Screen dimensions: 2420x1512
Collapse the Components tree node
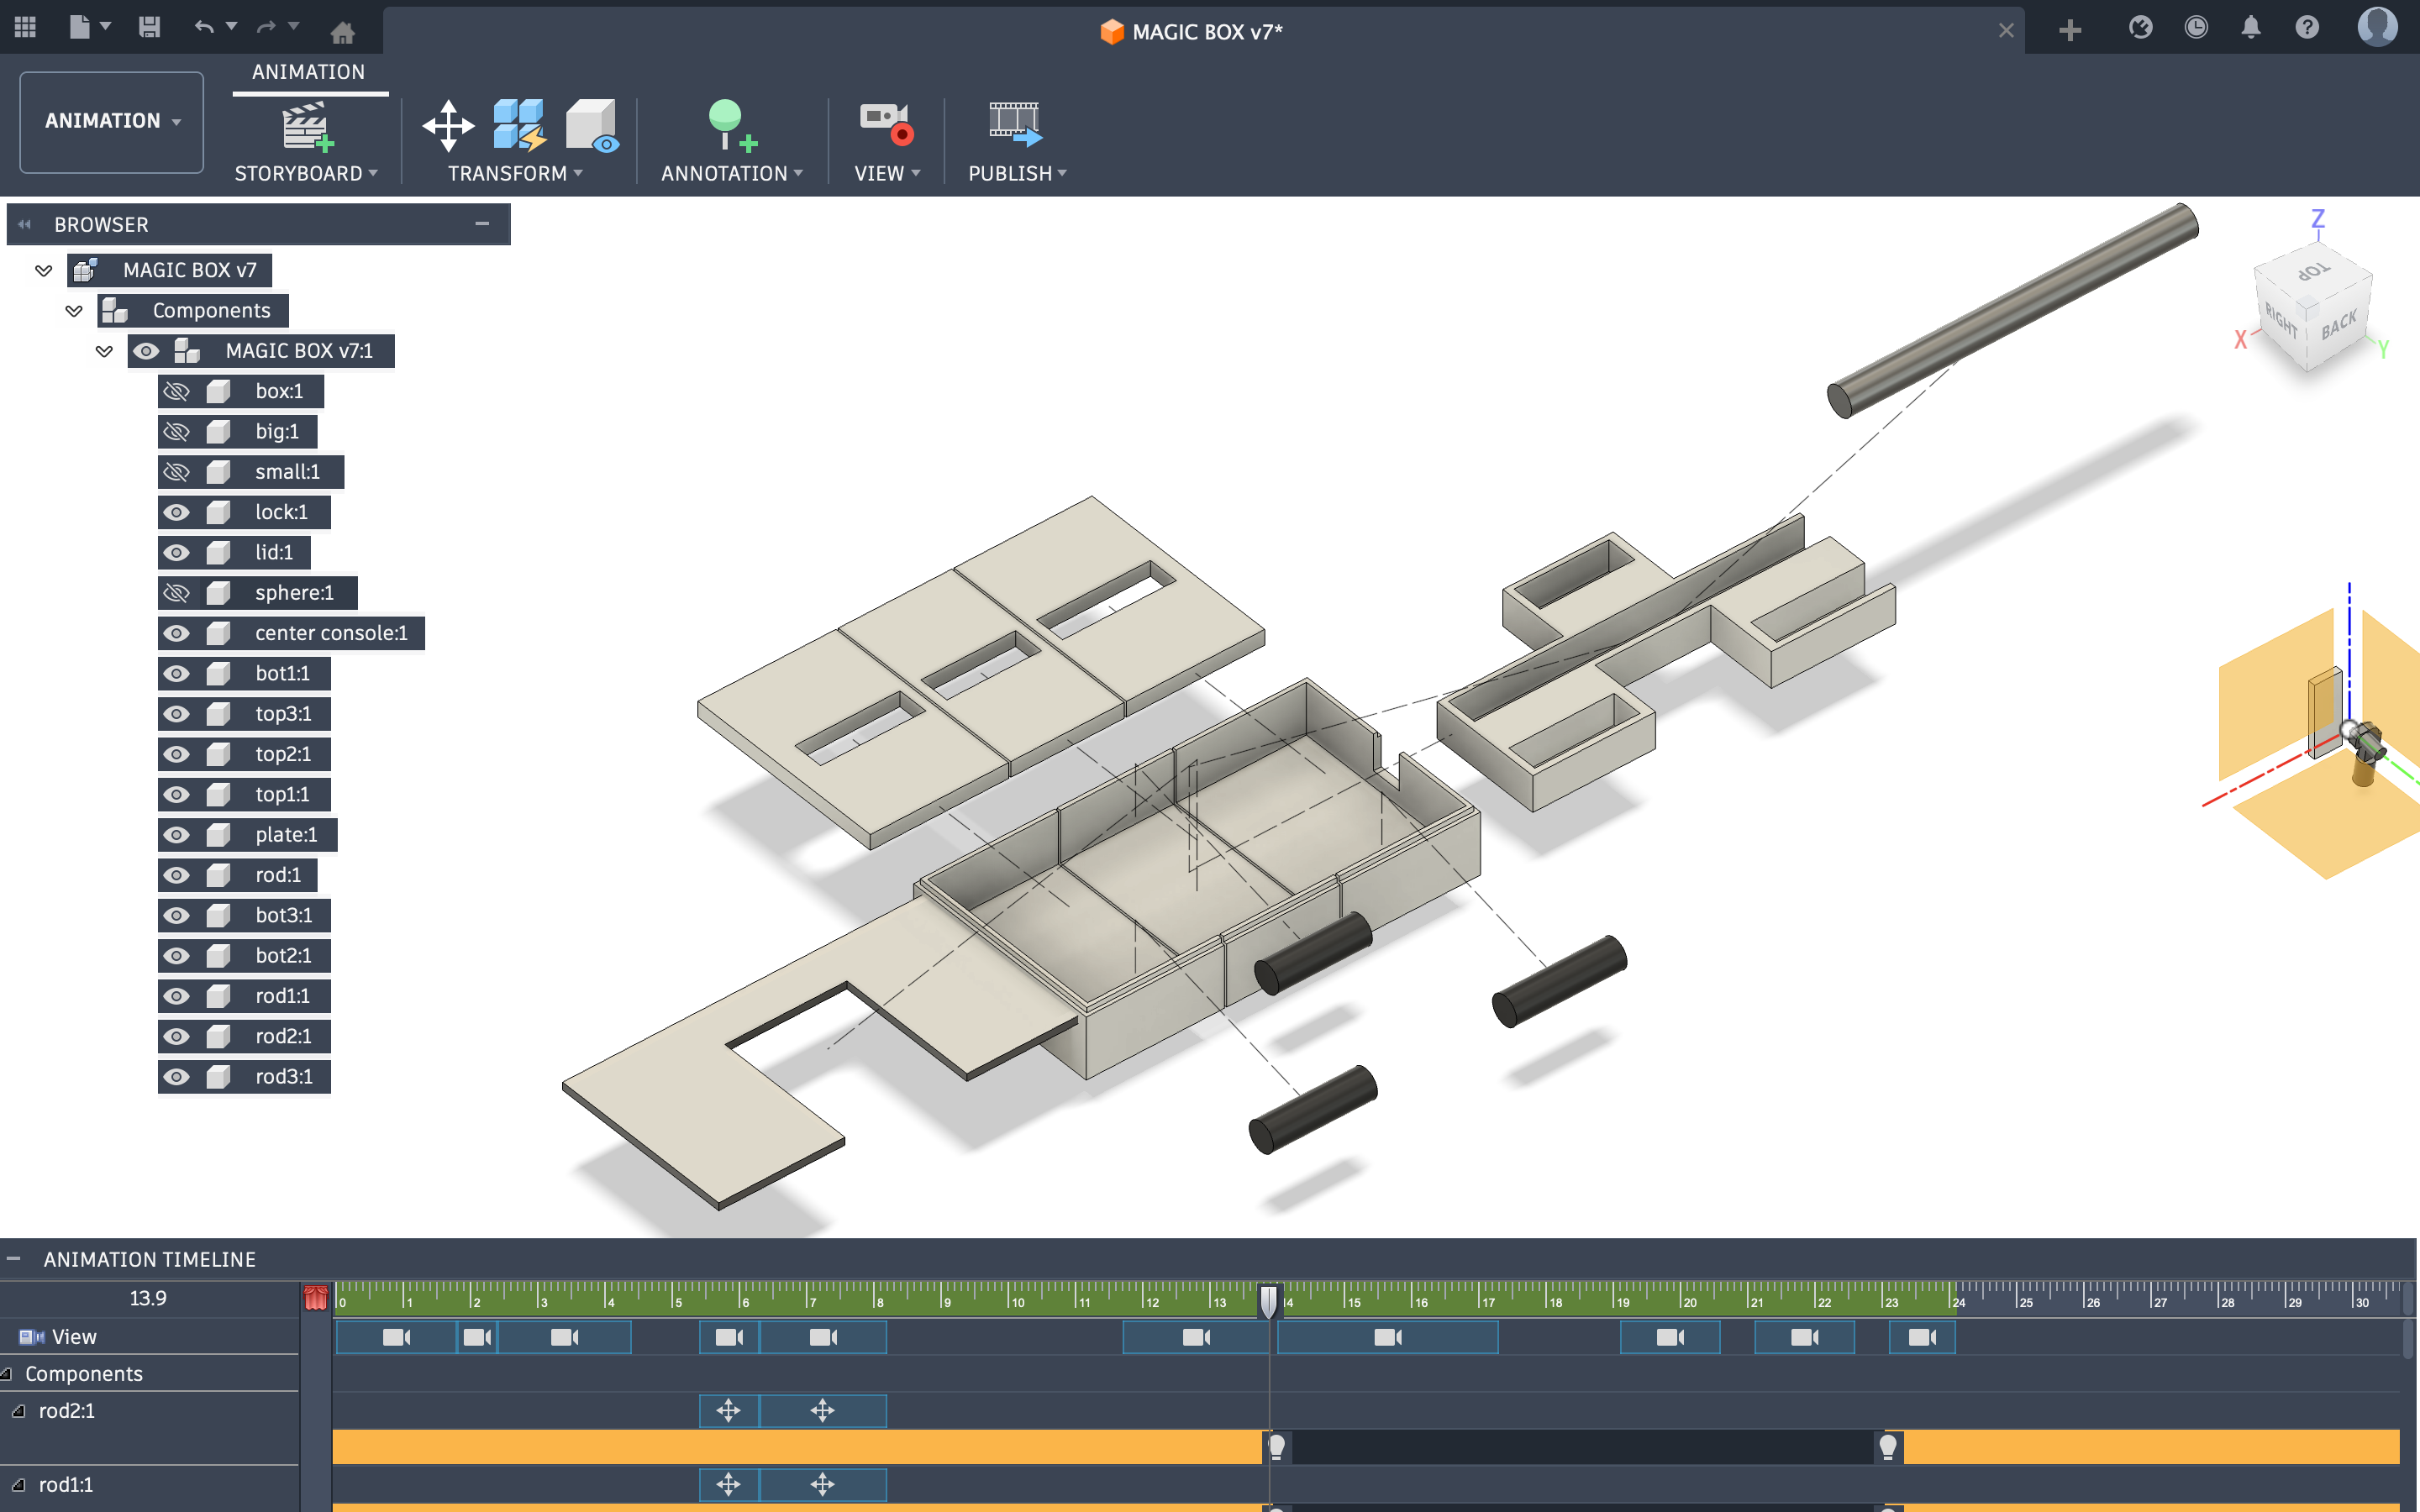point(74,311)
